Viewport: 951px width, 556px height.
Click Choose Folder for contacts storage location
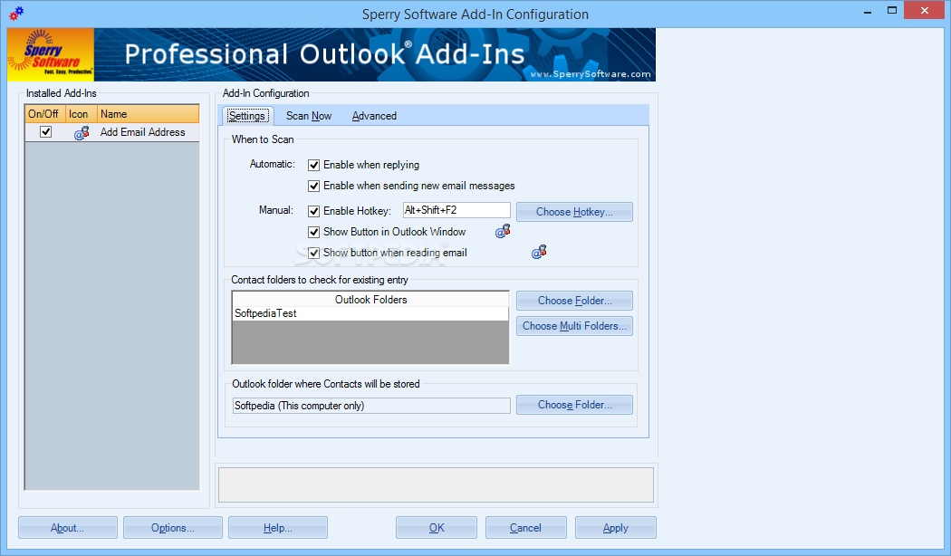click(574, 405)
